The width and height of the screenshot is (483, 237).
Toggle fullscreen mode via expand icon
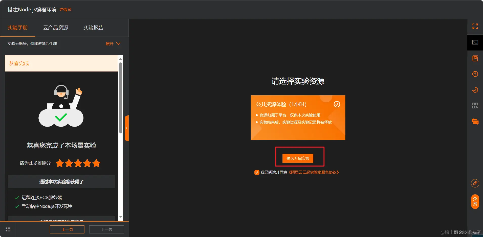(x=475, y=27)
